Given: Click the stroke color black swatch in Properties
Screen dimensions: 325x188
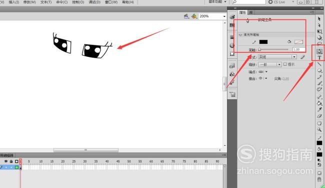Looking at the screenshot, I should (263, 42).
